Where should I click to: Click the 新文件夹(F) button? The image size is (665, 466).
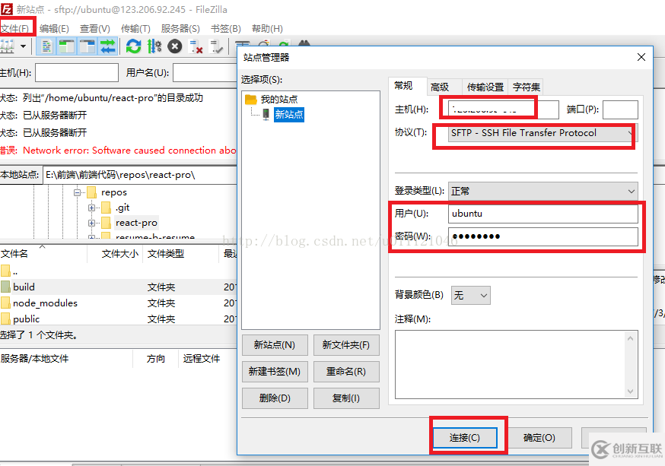(346, 345)
